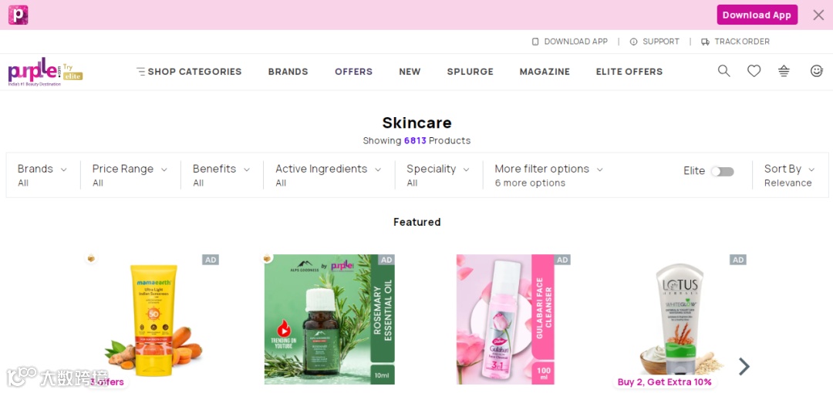This screenshot has height=393, width=833.
Task: Open the Mamaearth sunscreen product thumbnail
Action: (x=154, y=321)
